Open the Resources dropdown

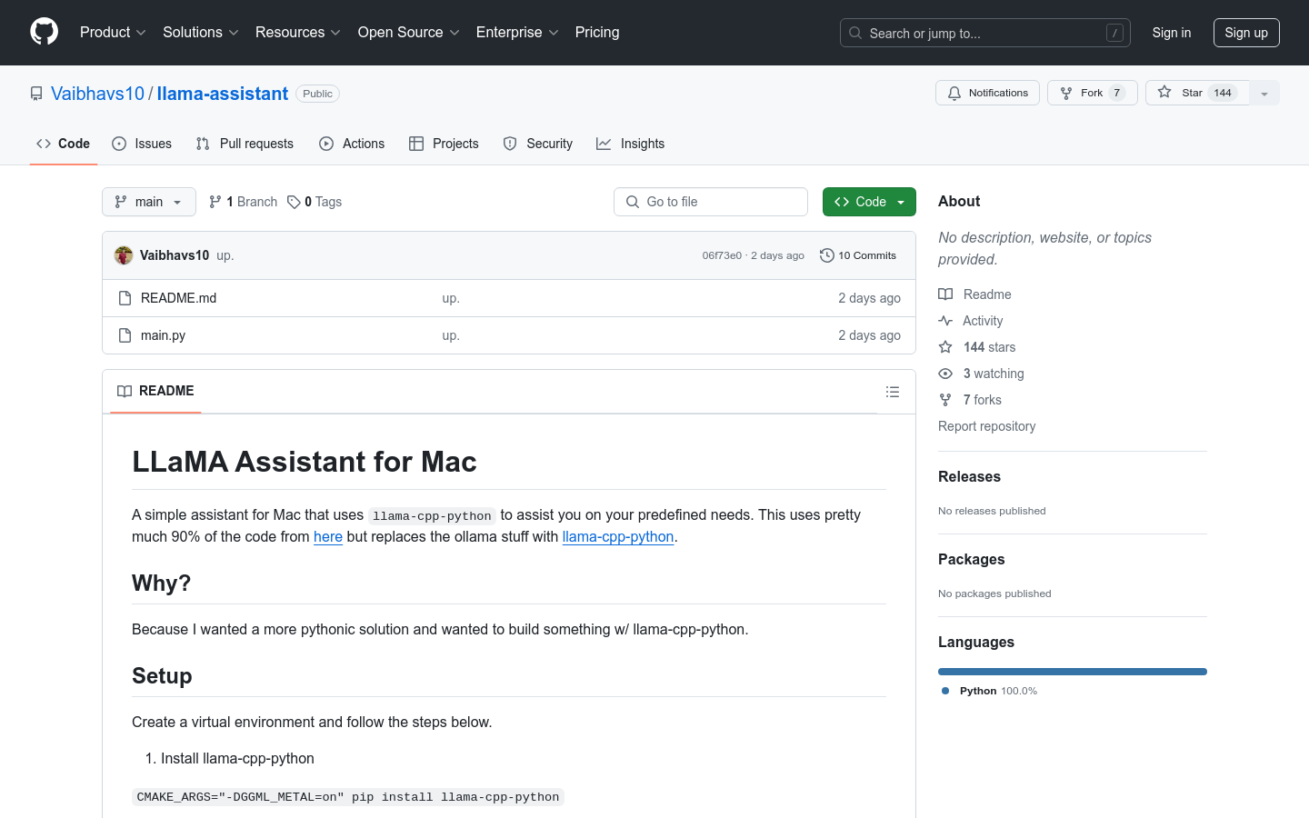pyautogui.click(x=298, y=33)
